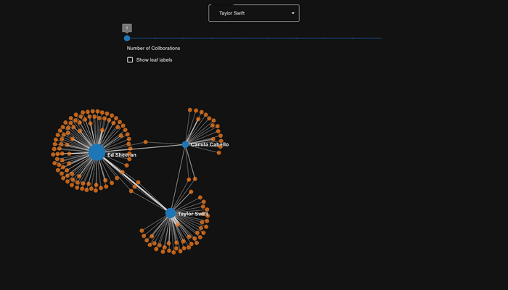The width and height of the screenshot is (508, 290).
Task: Click the Number of Collborations label
Action: click(x=153, y=49)
